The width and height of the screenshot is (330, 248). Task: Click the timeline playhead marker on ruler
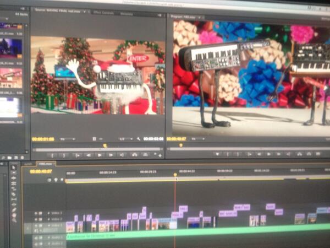point(175,175)
